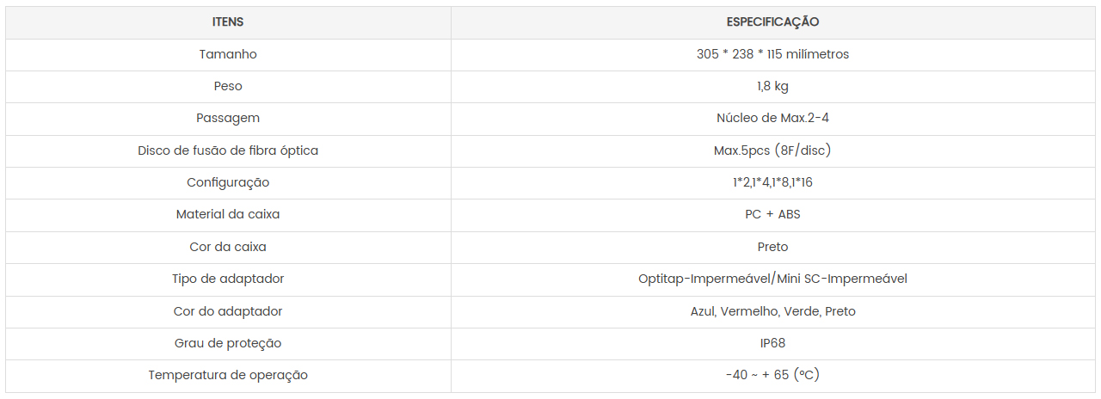Click the -40 ~ + 65 (°C) temperature value

coord(772,375)
